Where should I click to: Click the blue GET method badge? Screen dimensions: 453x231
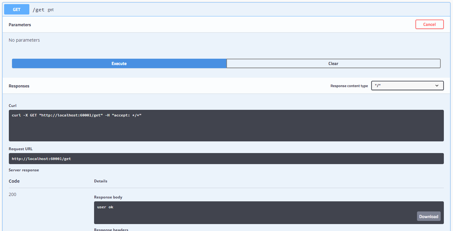[16, 9]
